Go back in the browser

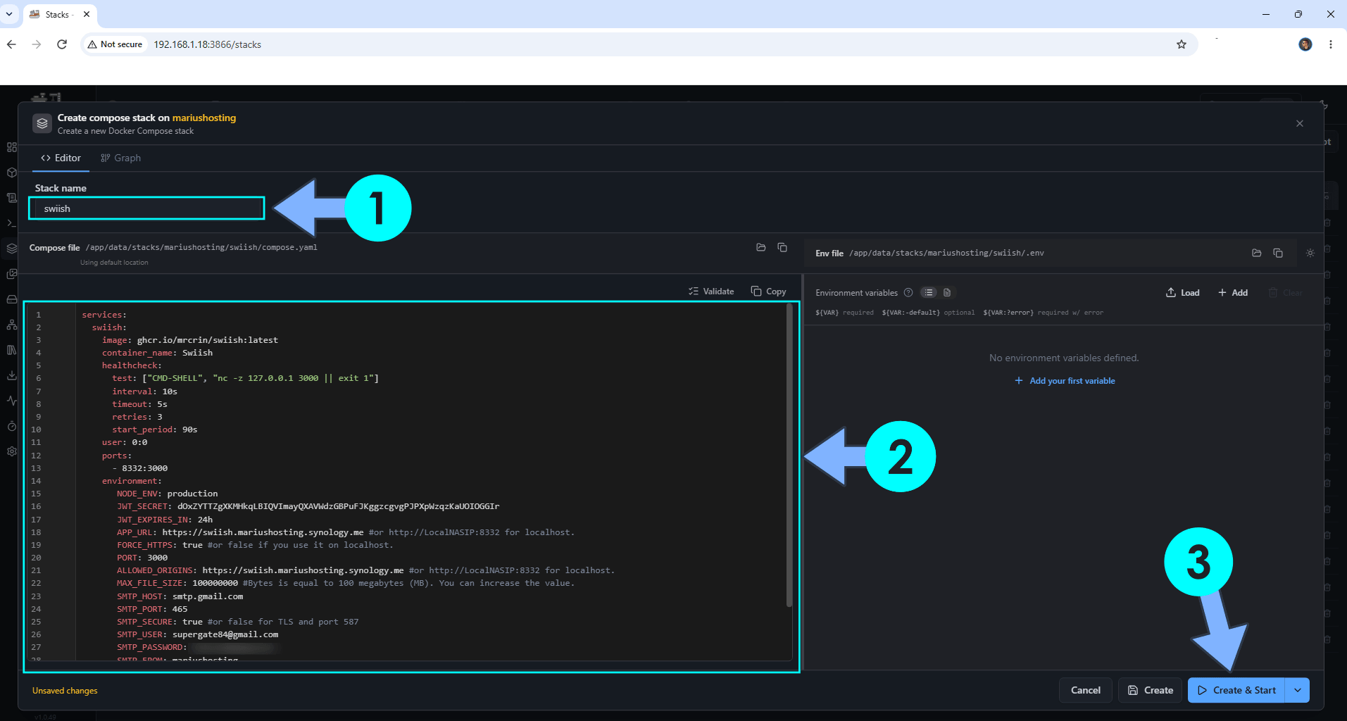11,44
